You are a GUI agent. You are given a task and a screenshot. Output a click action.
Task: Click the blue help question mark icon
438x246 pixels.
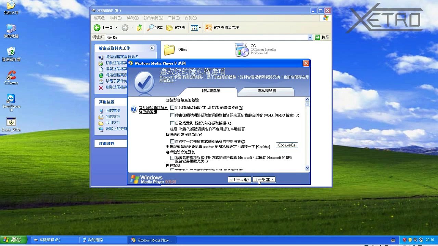pos(134,110)
